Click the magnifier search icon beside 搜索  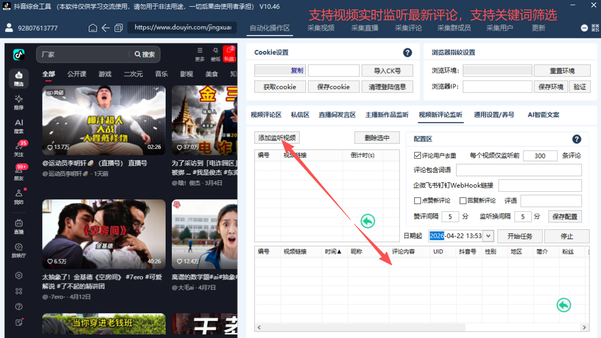point(138,54)
